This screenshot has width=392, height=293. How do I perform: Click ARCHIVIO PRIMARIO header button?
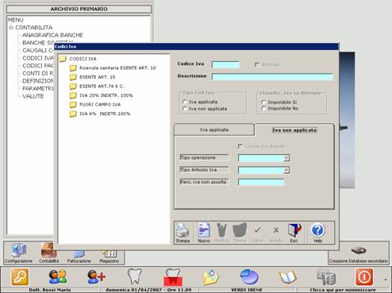[79, 9]
